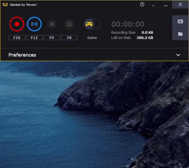Toggle the Game mode switch
This screenshot has width=189, height=168.
92,24
